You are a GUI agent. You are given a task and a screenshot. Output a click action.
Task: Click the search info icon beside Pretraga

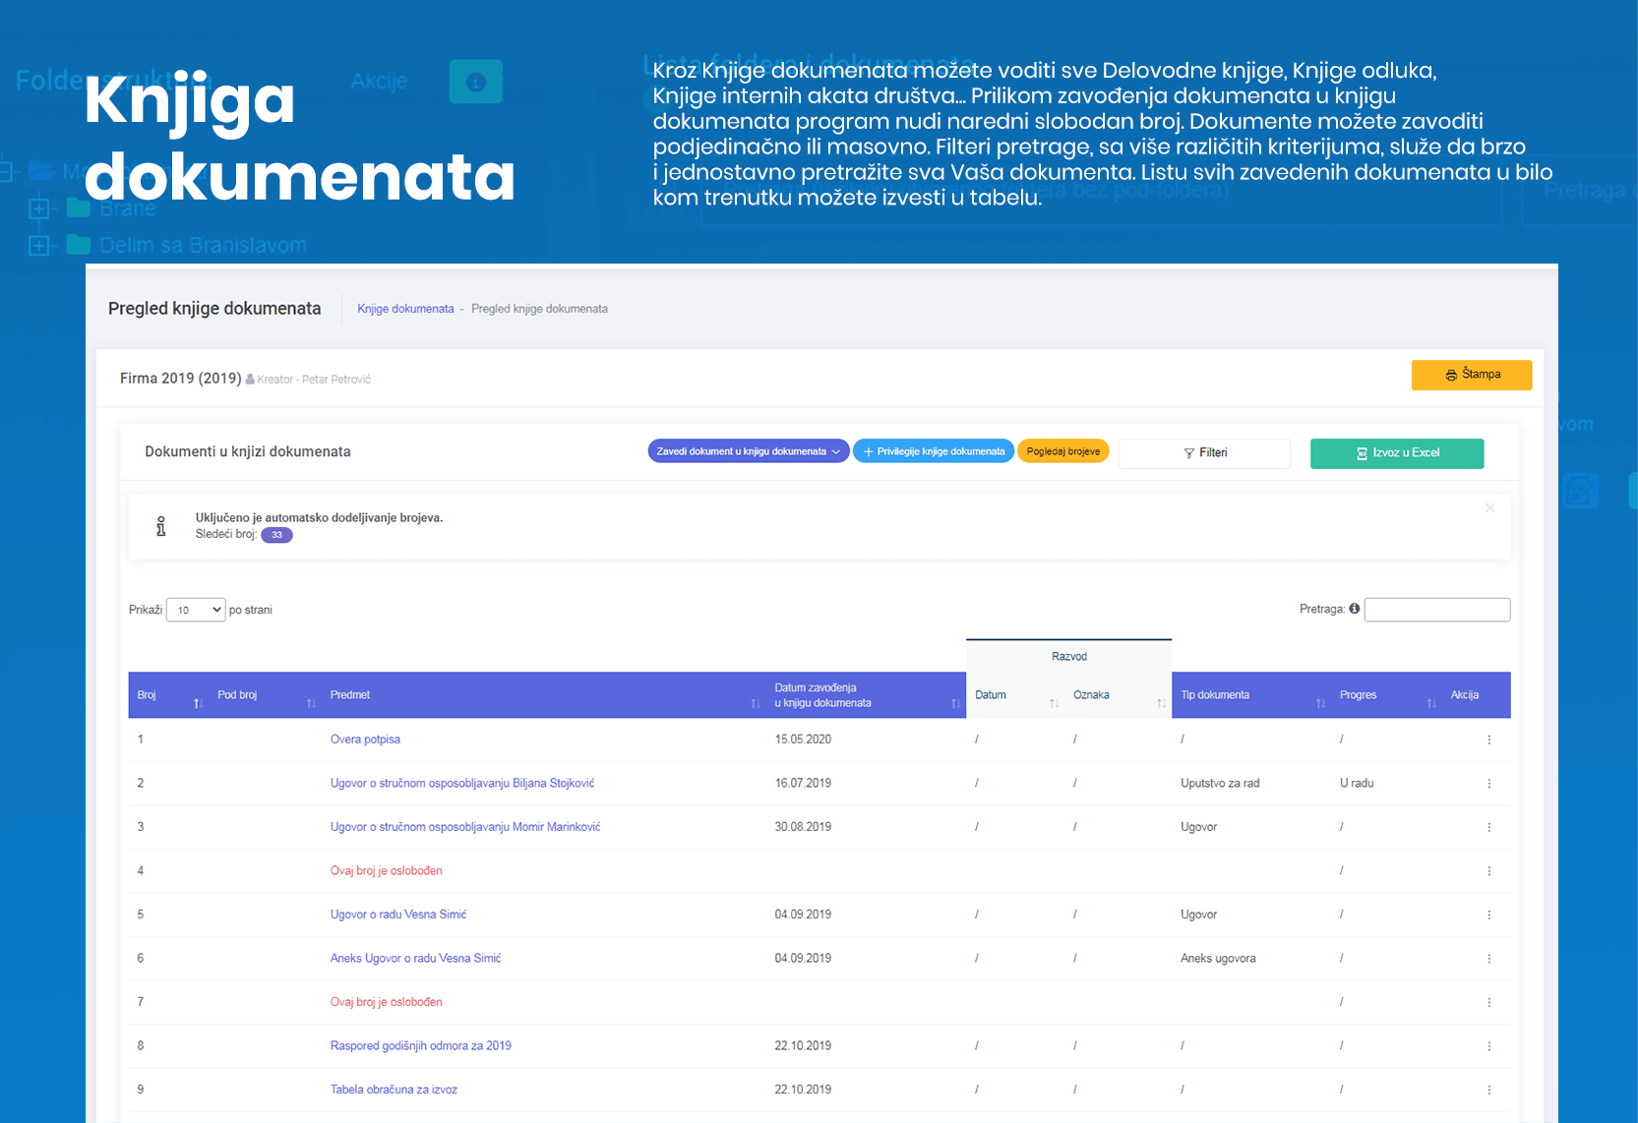(1355, 609)
